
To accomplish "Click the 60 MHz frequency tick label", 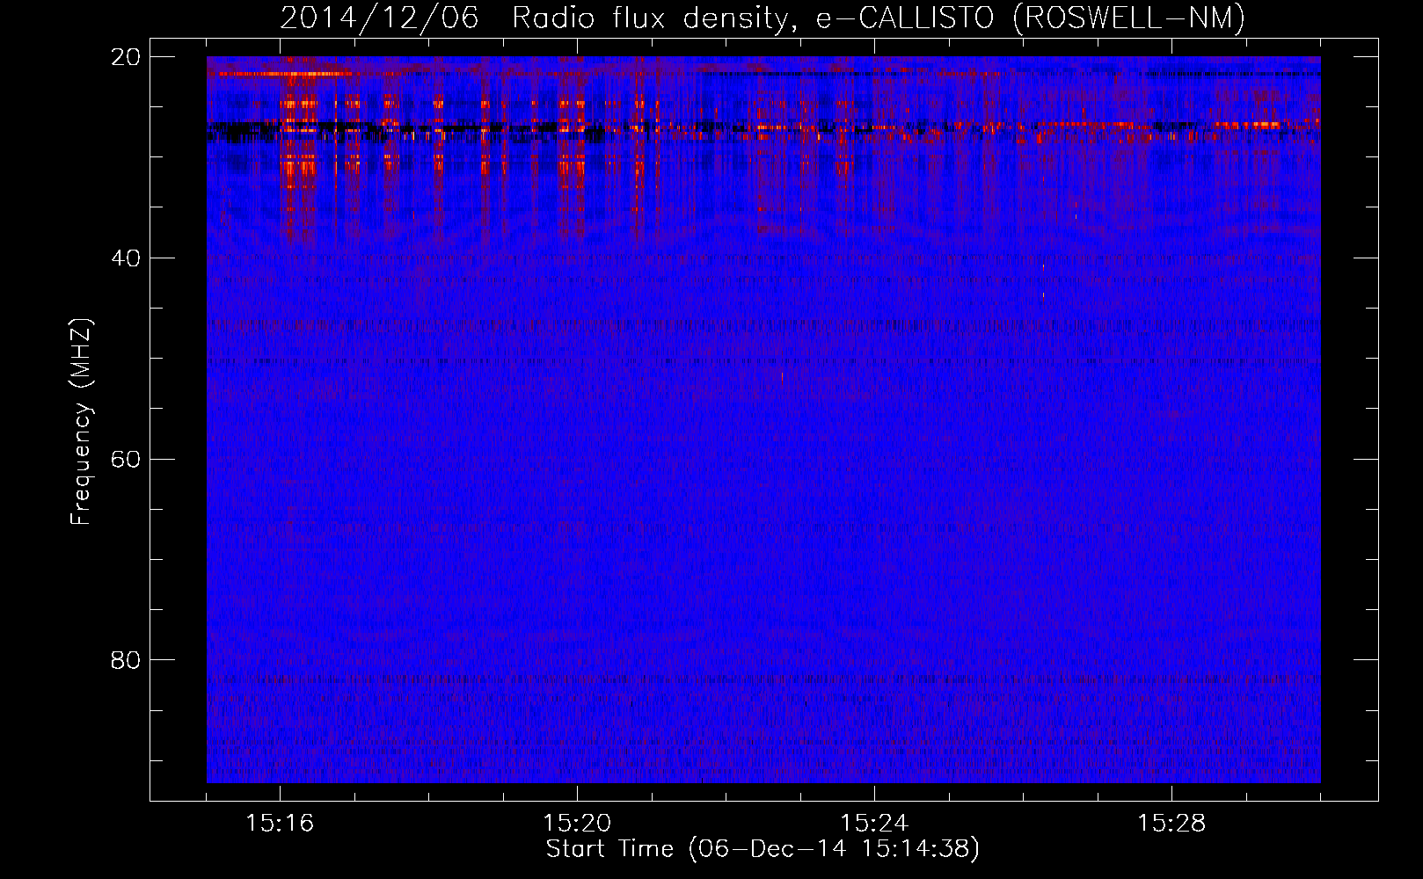I will (x=126, y=460).
